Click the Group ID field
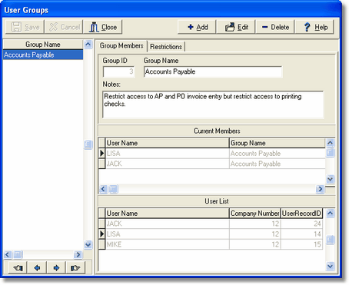Image resolution: width=349 pixels, height=285 pixels. point(118,71)
